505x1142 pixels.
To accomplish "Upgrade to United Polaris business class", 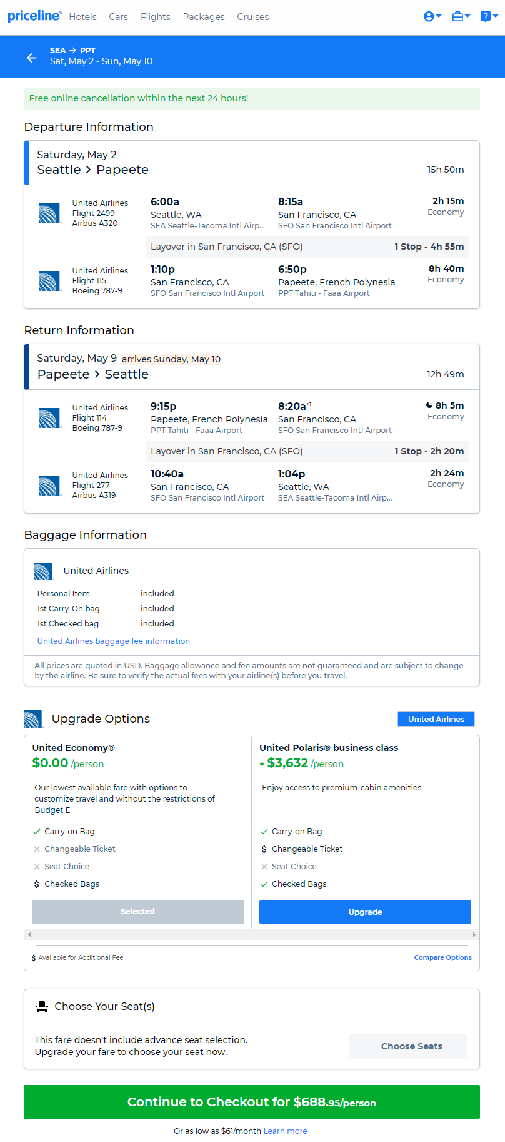I will pos(365,912).
